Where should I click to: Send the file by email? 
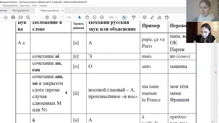coord(21,17)
